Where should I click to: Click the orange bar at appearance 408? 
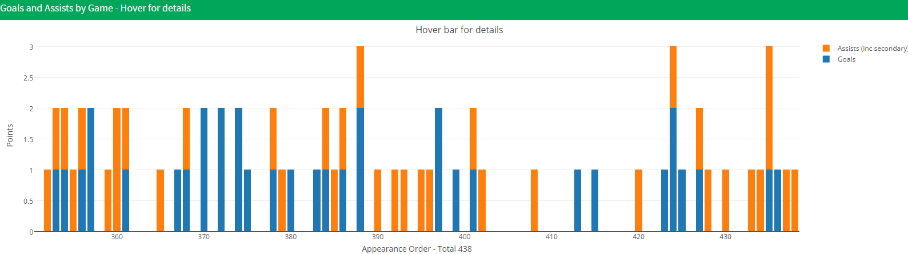[x=534, y=200]
